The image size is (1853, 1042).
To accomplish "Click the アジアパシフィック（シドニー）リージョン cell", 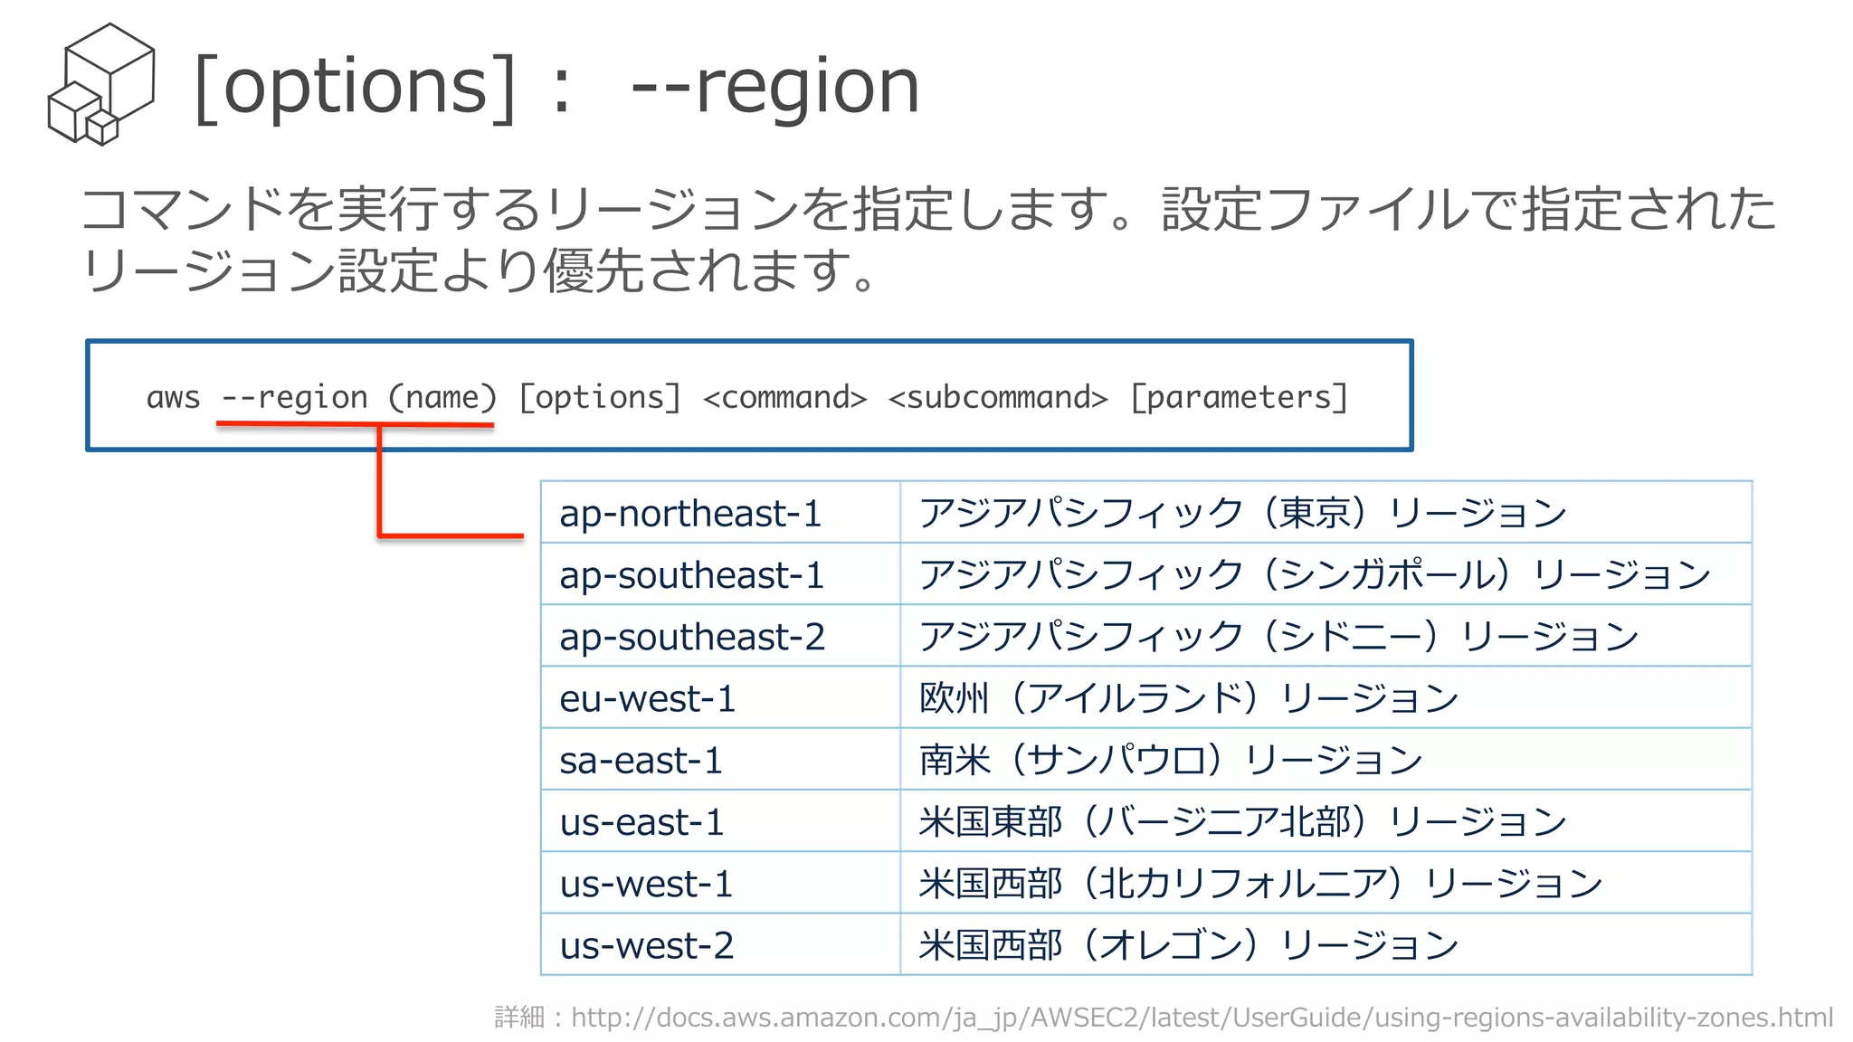I will click(1326, 635).
